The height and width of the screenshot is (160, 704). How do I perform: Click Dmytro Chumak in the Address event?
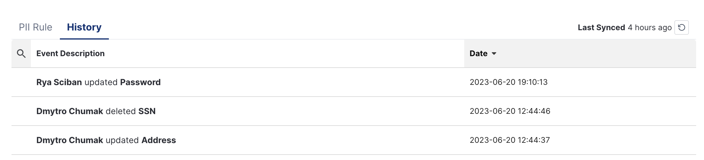point(70,140)
